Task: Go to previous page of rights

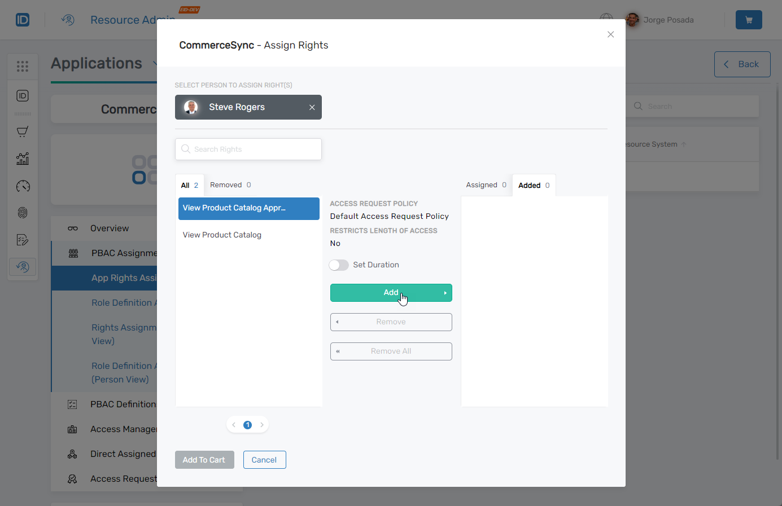Action: [233, 425]
